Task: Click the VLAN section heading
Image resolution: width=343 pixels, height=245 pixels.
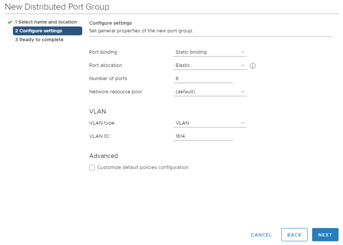Action: pyautogui.click(x=98, y=112)
